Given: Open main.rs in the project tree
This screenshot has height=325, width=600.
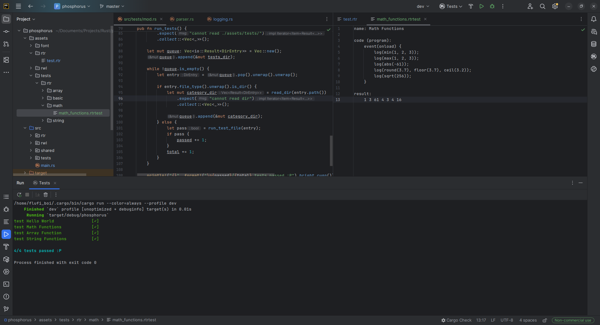Looking at the screenshot, I should [48, 165].
